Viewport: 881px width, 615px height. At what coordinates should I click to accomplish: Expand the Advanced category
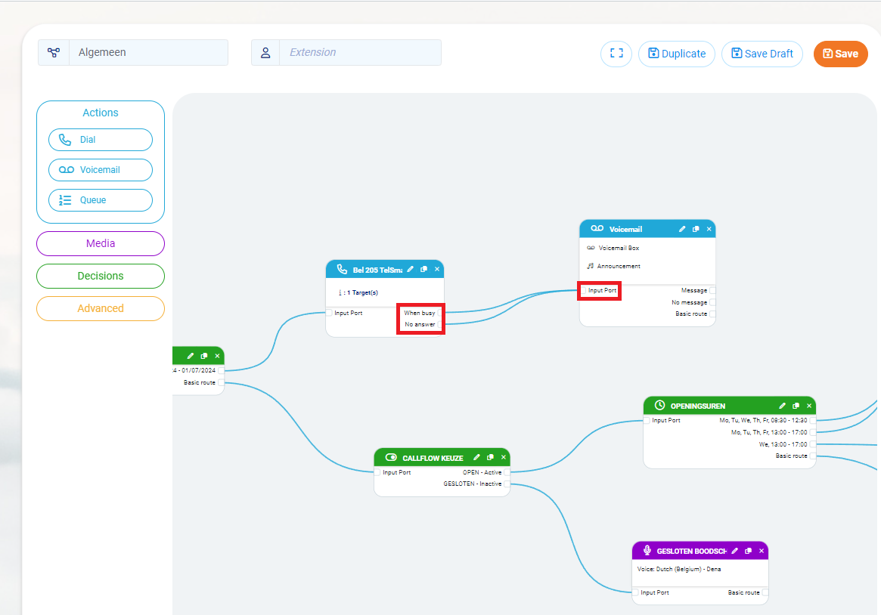coord(101,308)
